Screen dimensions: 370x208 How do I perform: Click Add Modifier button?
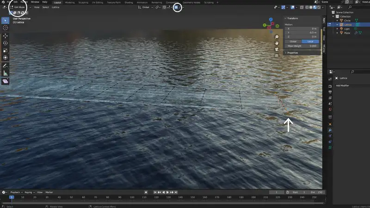(x=343, y=86)
